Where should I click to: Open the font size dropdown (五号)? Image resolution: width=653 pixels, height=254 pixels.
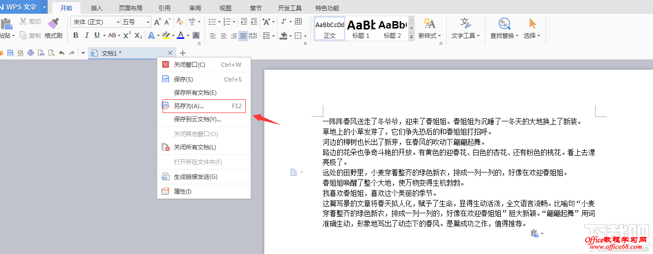[x=148, y=22]
